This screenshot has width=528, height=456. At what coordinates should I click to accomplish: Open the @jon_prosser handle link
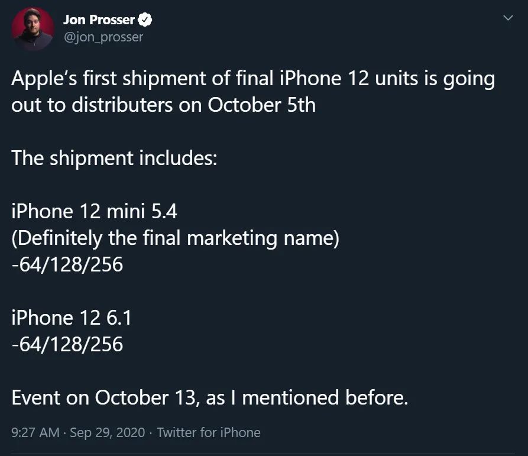[103, 37]
